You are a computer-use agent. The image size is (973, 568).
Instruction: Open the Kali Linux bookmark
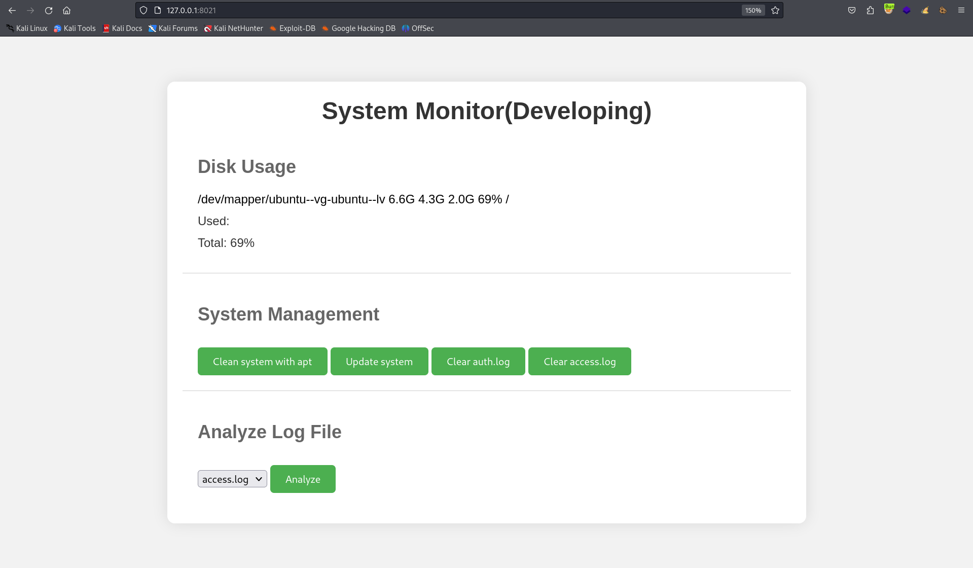pos(27,28)
